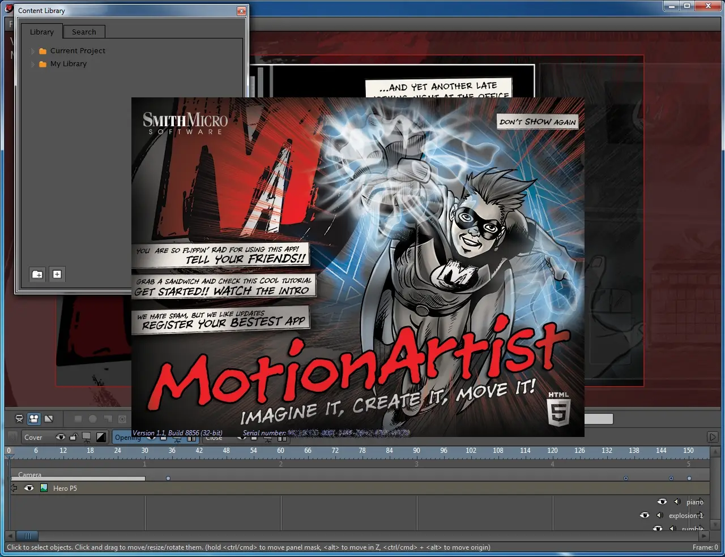The height and width of the screenshot is (557, 725).
Task: Click the Version 1.1 Build 8856 text
Action: (177, 433)
